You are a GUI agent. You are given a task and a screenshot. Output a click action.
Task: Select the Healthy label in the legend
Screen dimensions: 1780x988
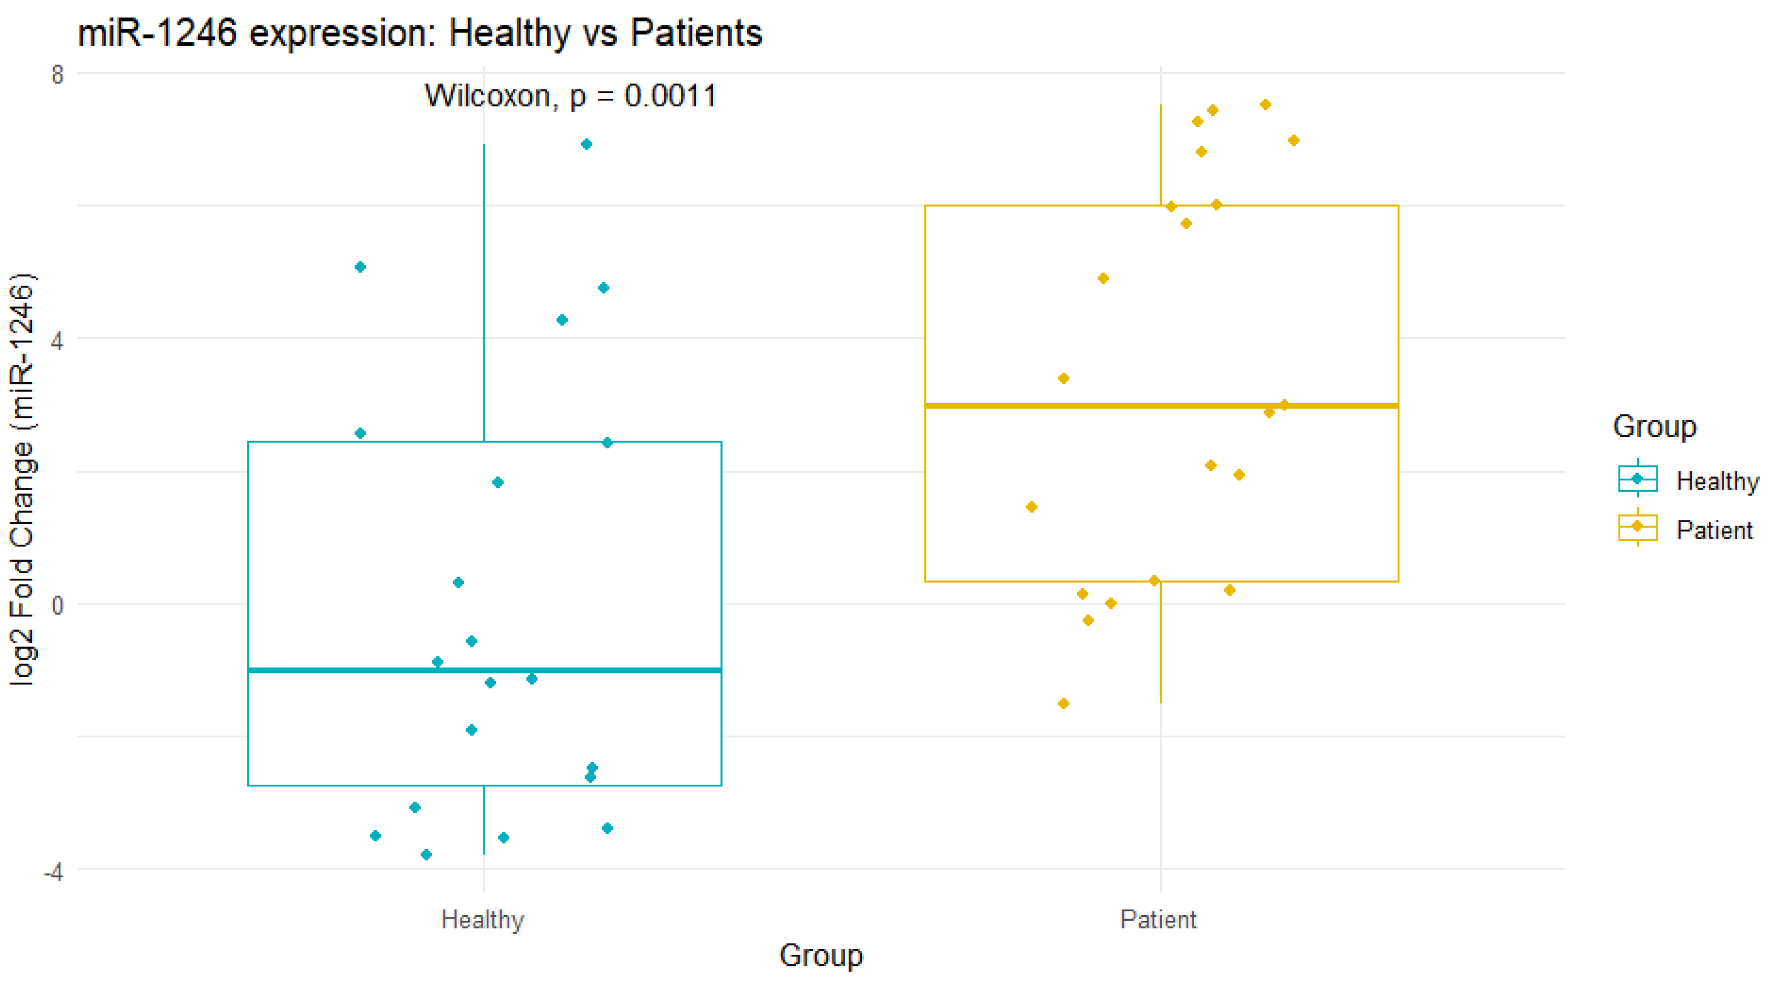click(x=1717, y=481)
